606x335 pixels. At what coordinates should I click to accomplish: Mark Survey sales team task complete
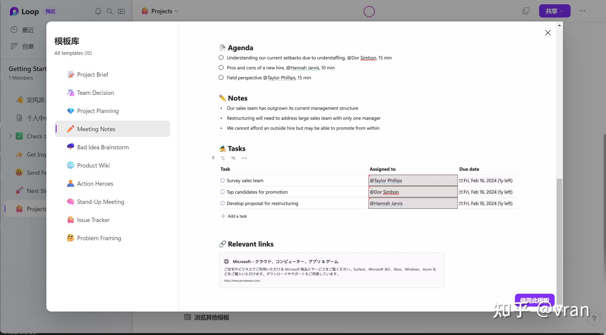tap(223, 180)
